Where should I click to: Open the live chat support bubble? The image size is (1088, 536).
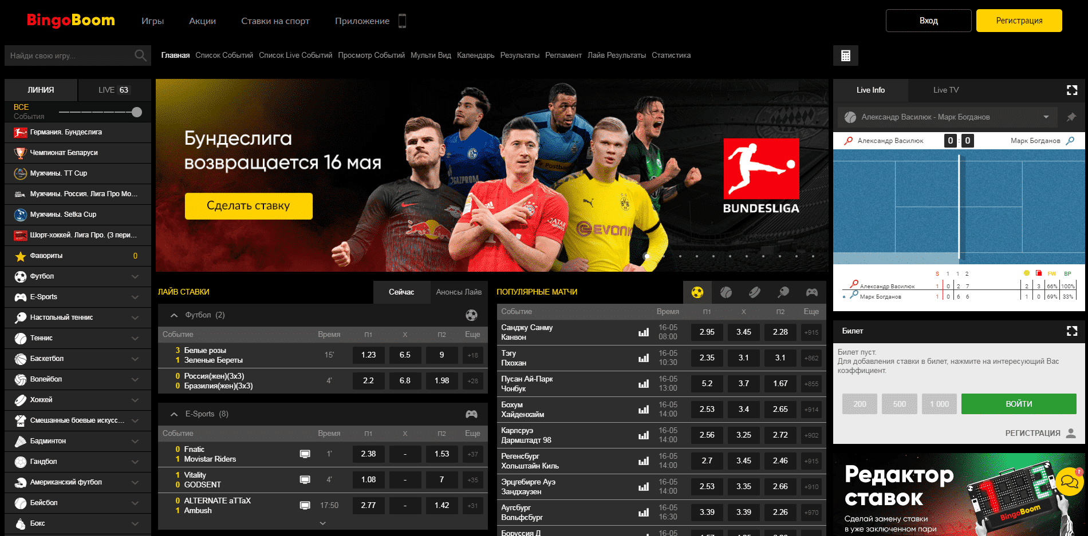pos(1069,482)
